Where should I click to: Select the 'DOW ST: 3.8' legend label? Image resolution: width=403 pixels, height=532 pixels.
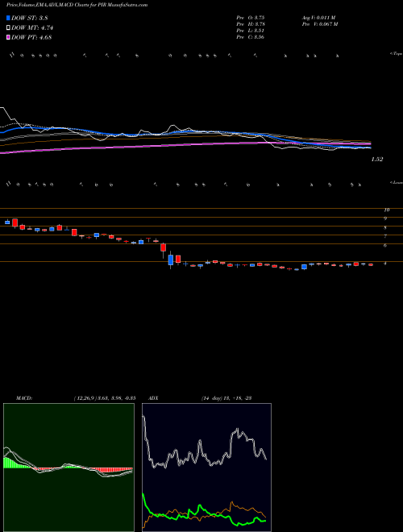point(29,19)
